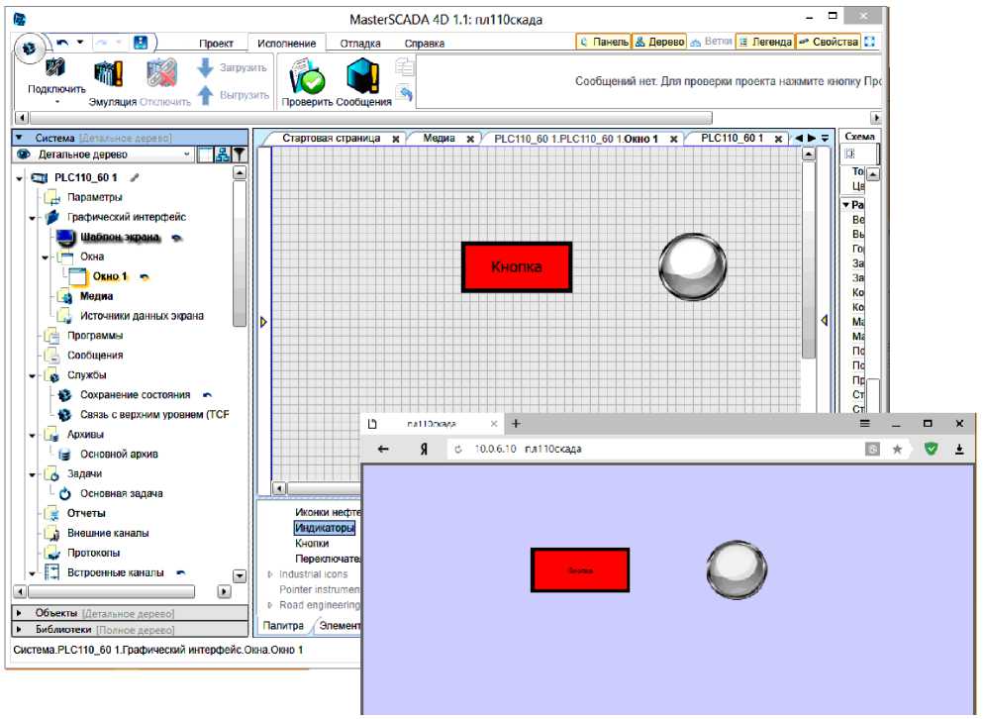Toggle the Ветки branches button
This screenshot has width=984, height=719.
coord(711,42)
